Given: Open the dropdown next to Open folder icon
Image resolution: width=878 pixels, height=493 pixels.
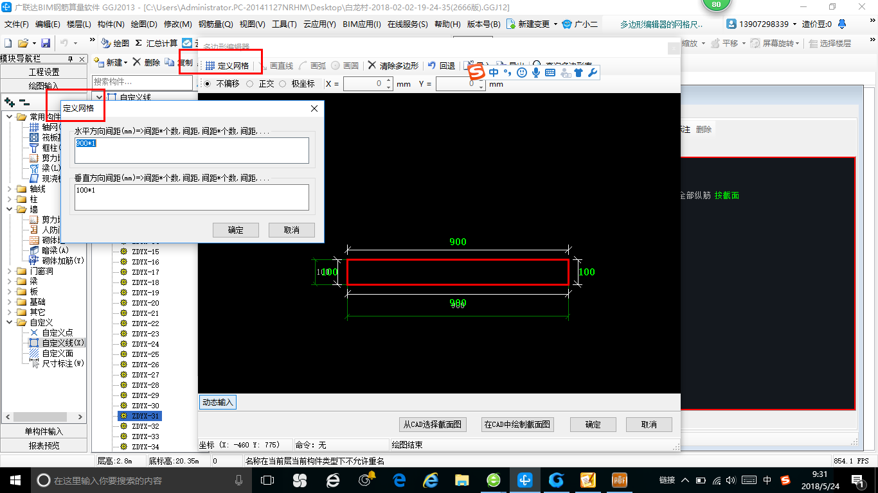Looking at the screenshot, I should tap(33, 43).
